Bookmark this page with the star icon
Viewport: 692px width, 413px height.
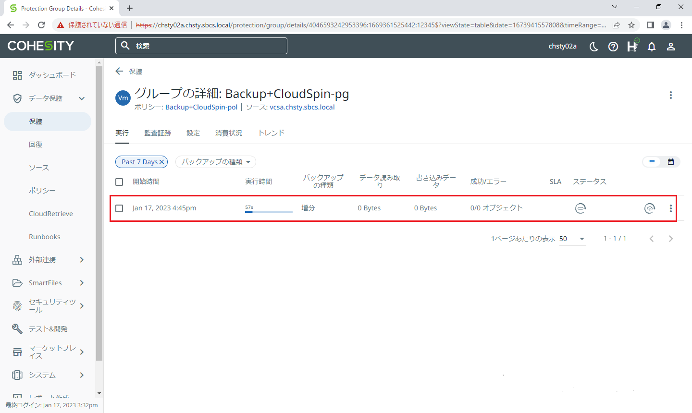click(631, 25)
